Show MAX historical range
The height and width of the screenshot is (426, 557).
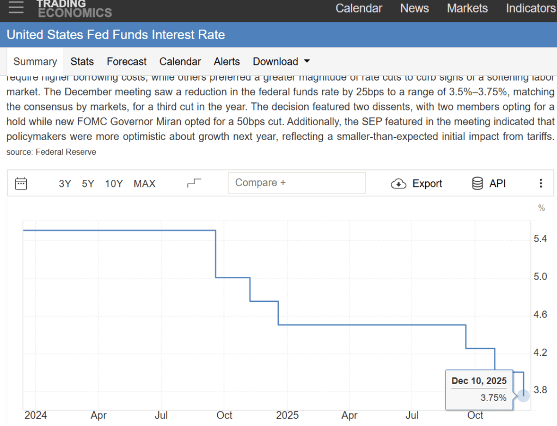tap(144, 184)
